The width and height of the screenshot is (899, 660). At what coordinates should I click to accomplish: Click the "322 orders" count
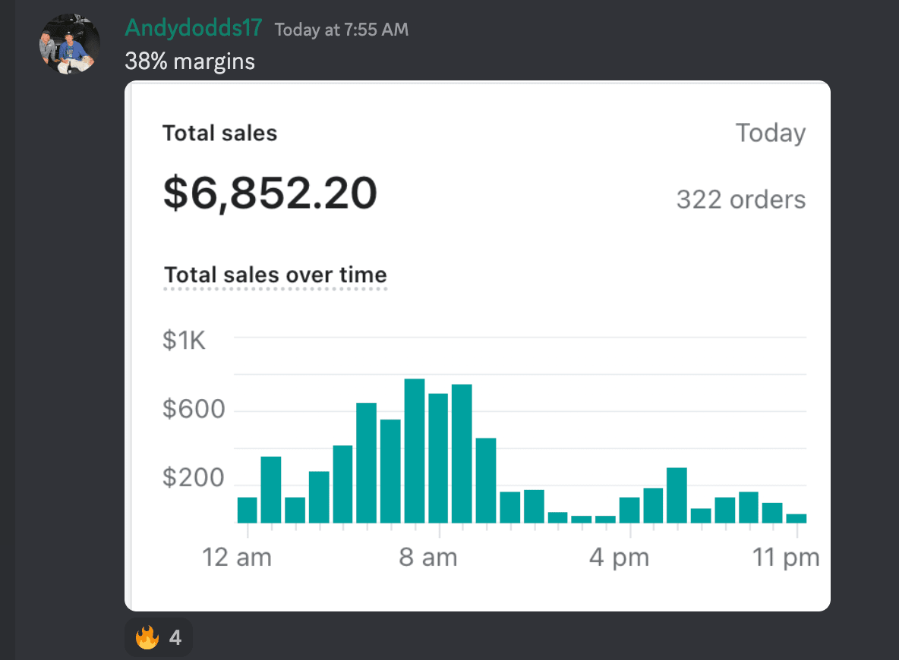740,200
